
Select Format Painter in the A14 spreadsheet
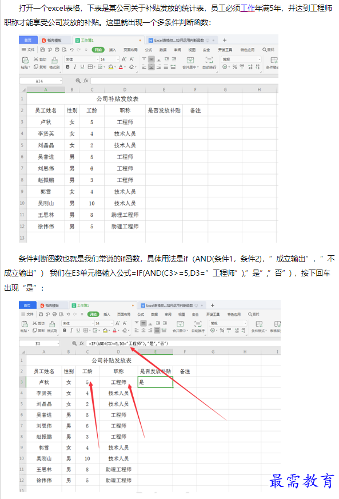(x=54, y=63)
